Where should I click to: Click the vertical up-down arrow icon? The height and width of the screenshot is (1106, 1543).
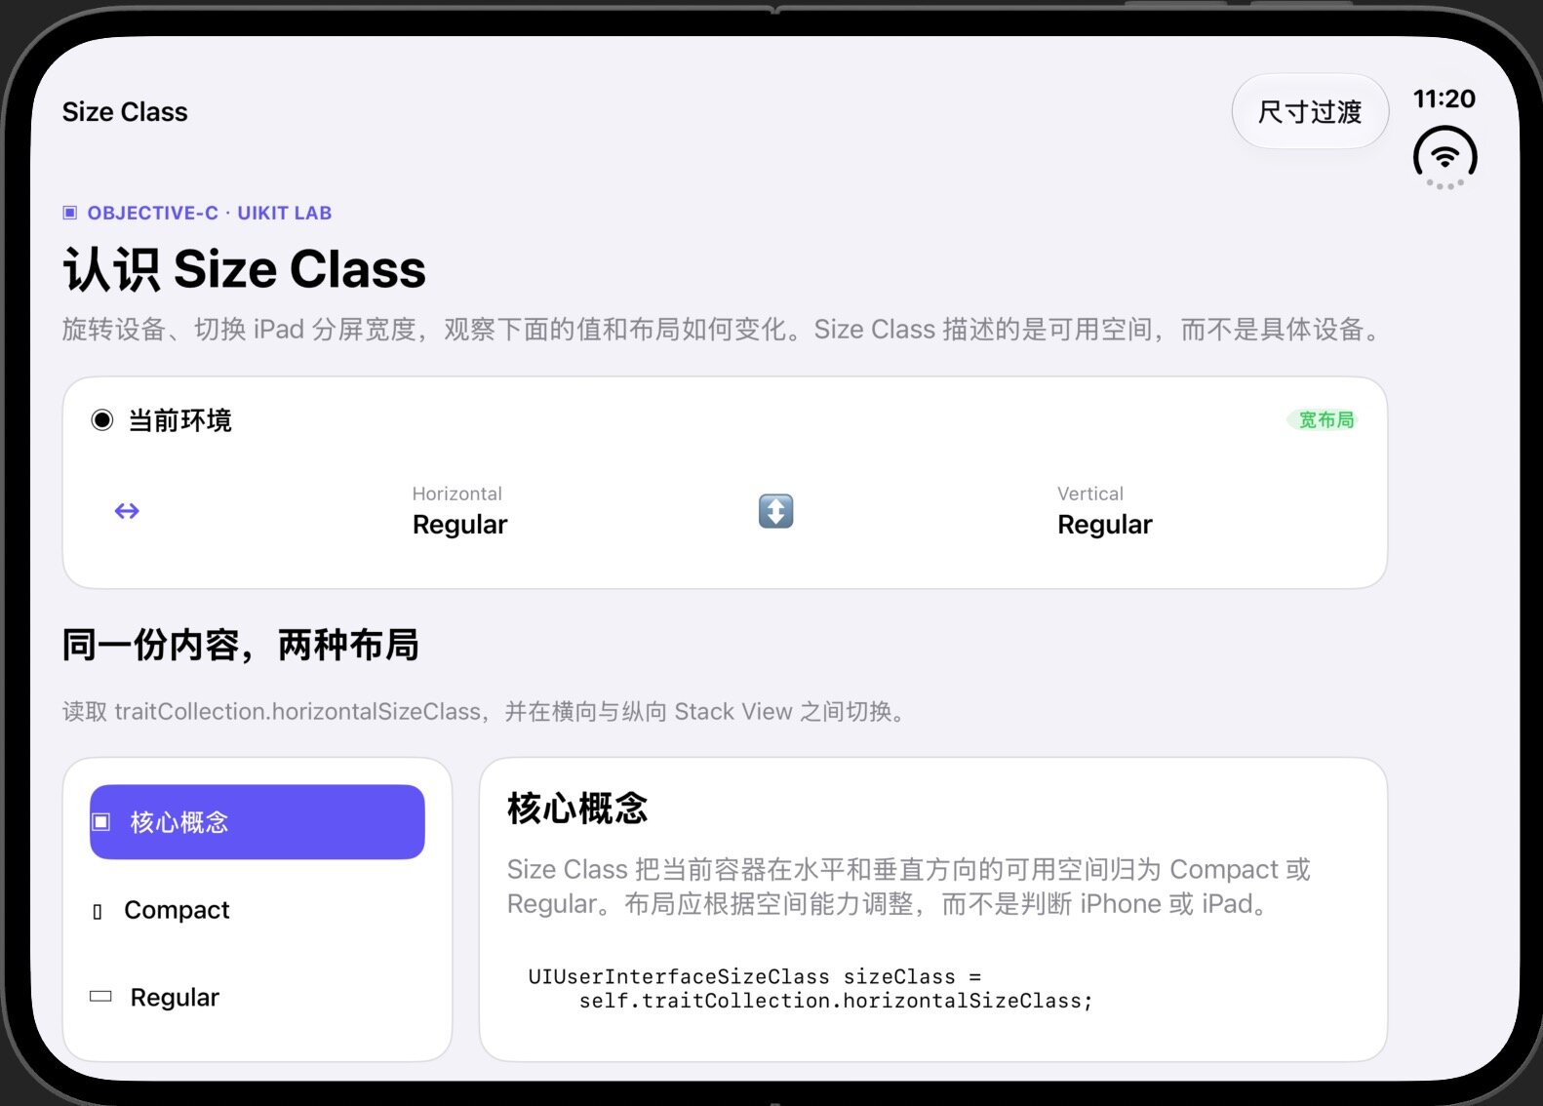[775, 511]
